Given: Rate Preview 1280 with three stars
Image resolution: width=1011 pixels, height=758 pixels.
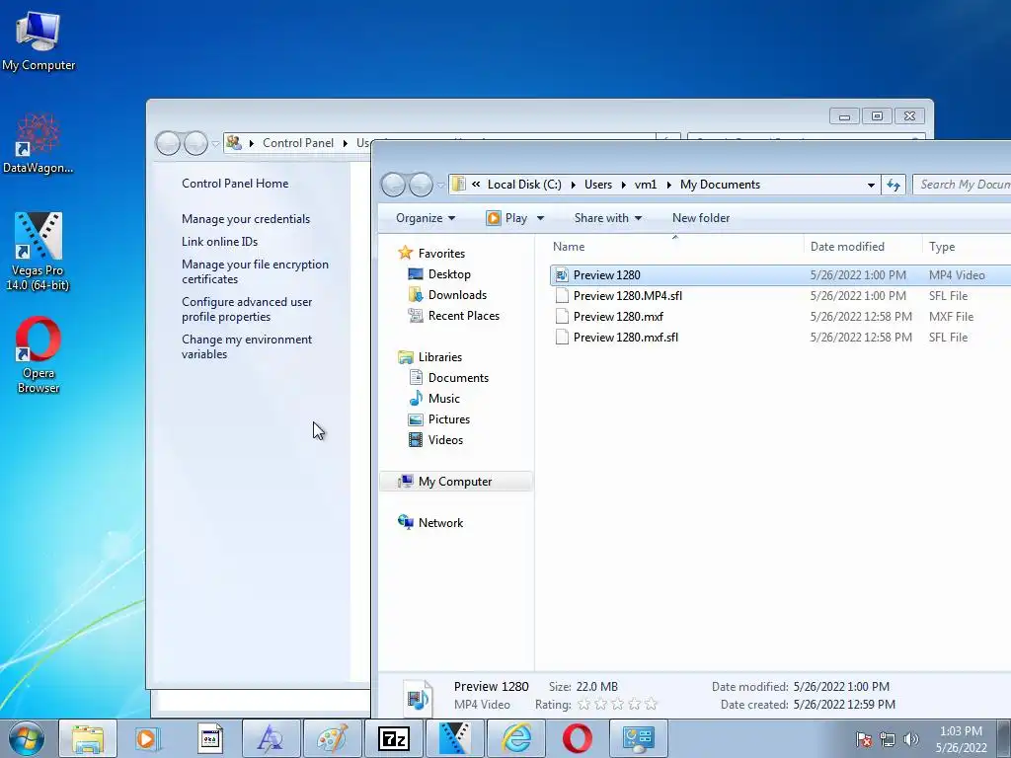Looking at the screenshot, I should pos(617,705).
